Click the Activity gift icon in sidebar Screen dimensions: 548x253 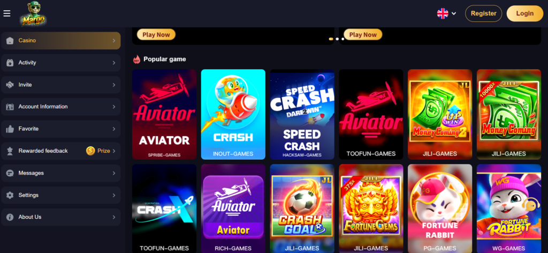click(x=10, y=63)
